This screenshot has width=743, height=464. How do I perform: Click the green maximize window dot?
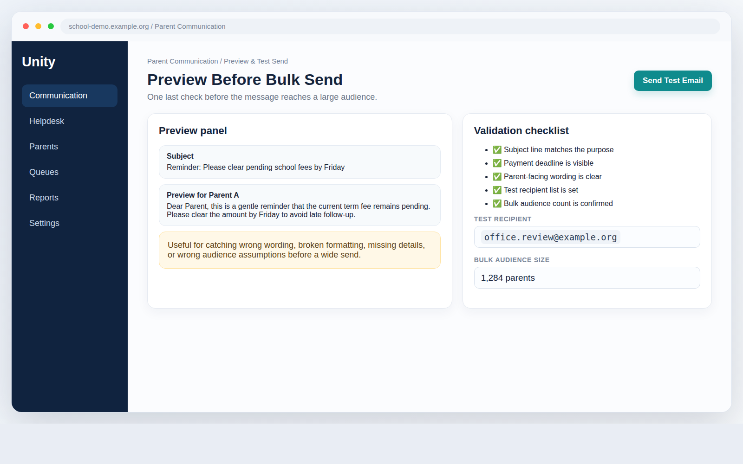click(x=51, y=26)
